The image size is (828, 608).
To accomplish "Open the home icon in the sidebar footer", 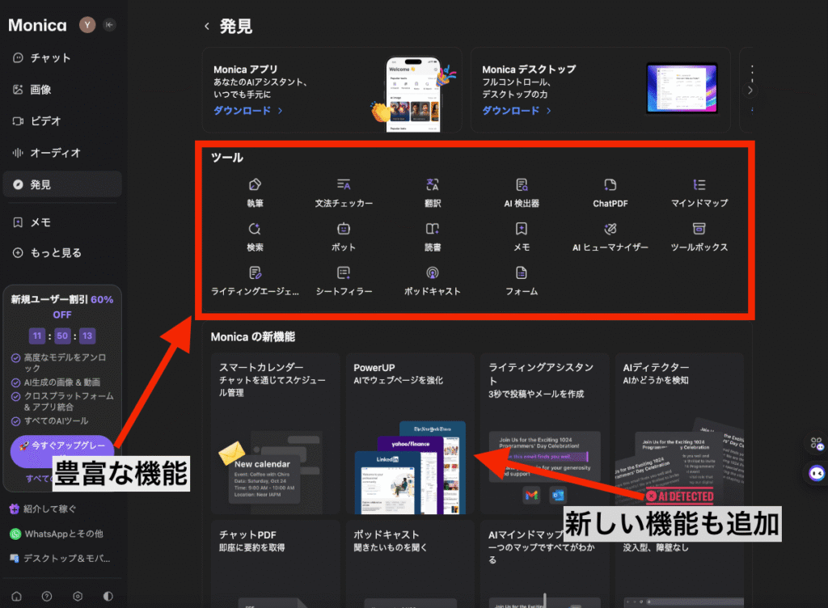I will tap(17, 597).
